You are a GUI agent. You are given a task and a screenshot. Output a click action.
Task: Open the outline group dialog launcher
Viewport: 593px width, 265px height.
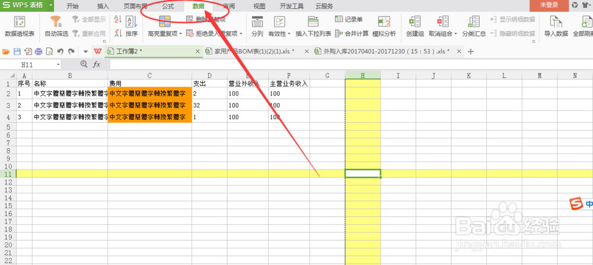tap(534, 41)
